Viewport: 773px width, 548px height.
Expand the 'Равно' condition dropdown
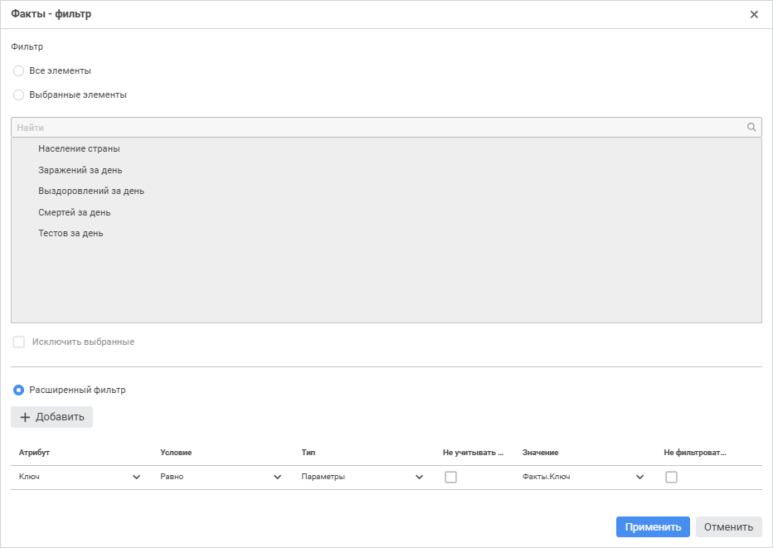tap(278, 478)
